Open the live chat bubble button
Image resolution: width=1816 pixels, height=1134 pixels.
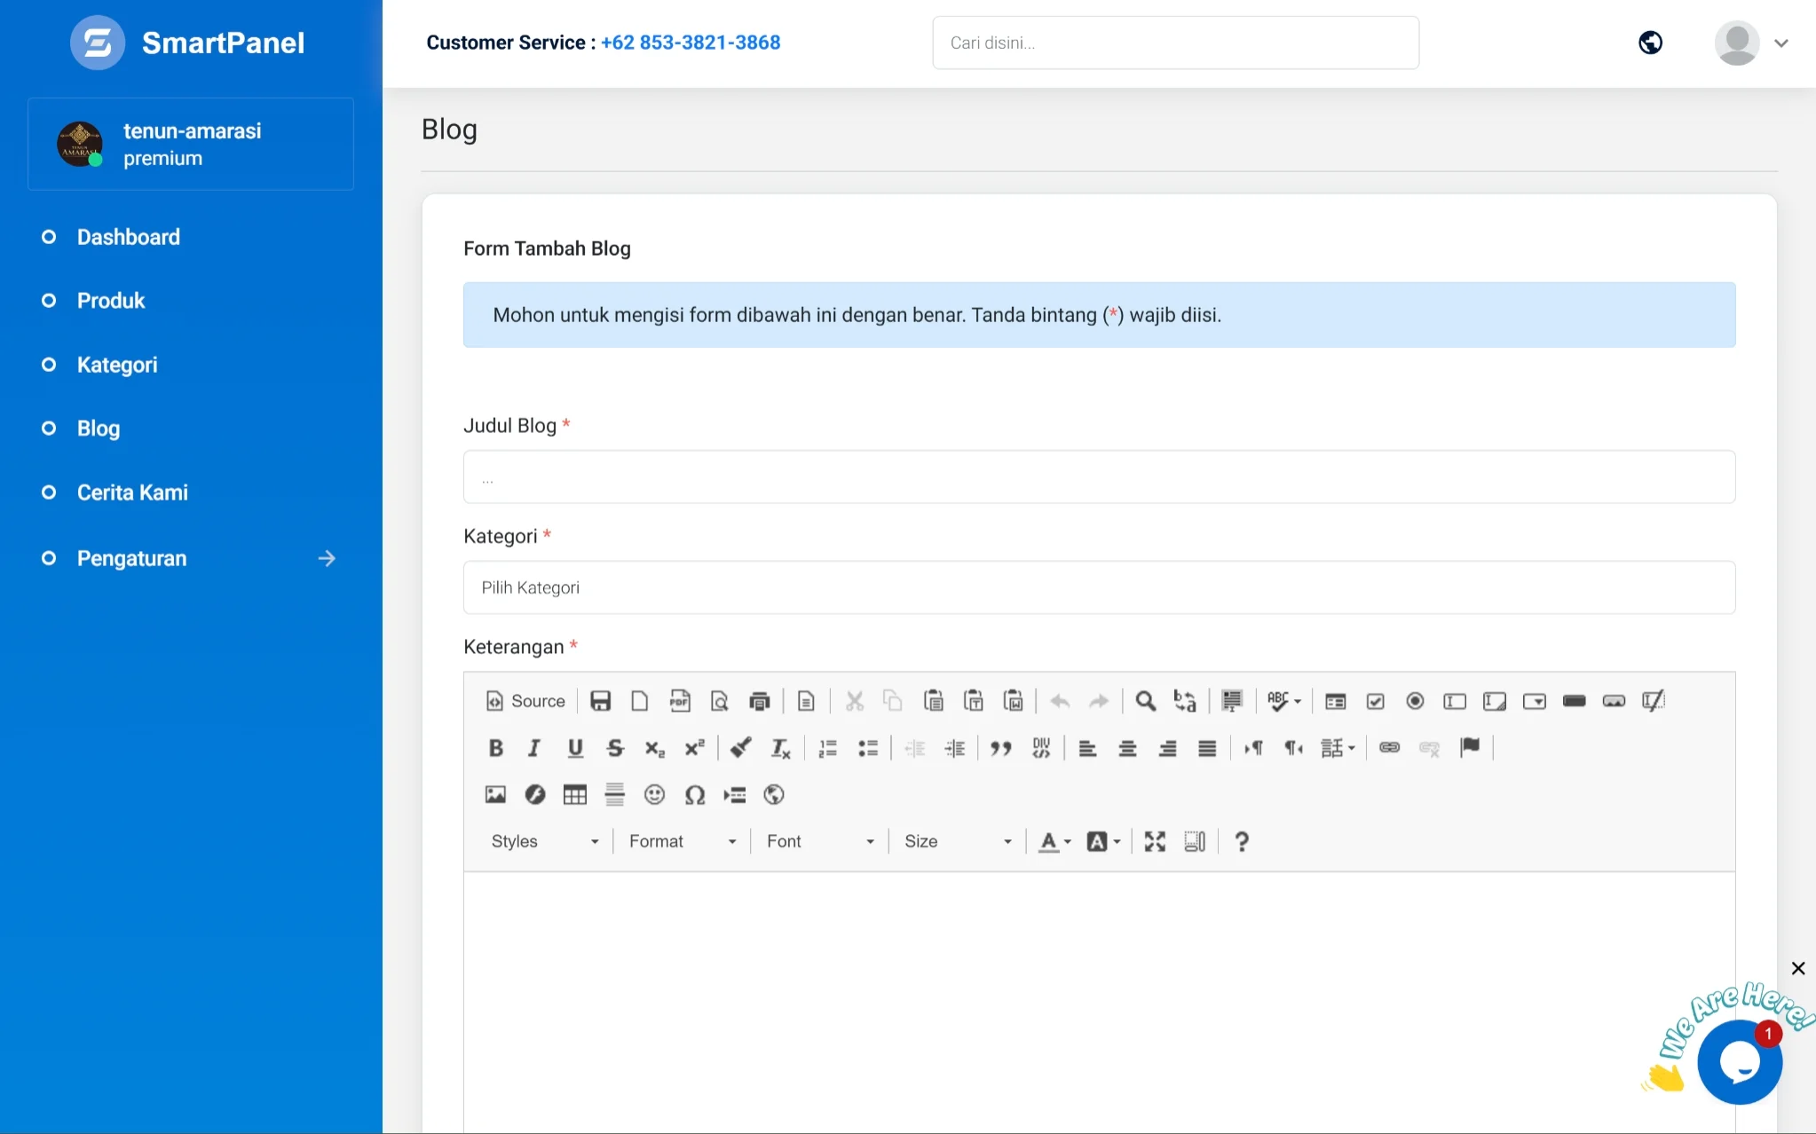tap(1739, 1061)
